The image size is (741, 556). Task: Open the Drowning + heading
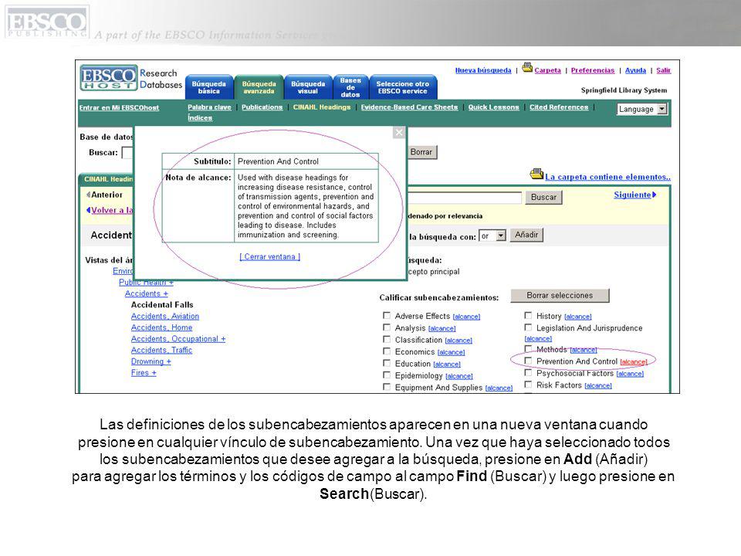pyautogui.click(x=151, y=361)
